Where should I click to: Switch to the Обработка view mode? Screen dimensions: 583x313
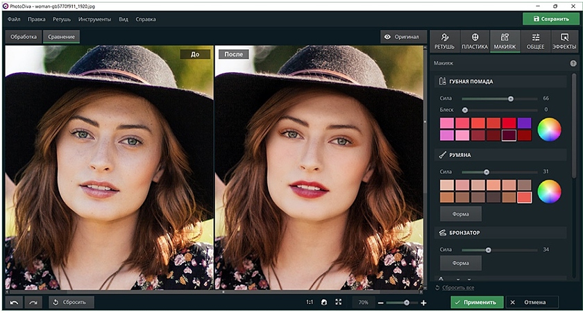[x=24, y=37]
